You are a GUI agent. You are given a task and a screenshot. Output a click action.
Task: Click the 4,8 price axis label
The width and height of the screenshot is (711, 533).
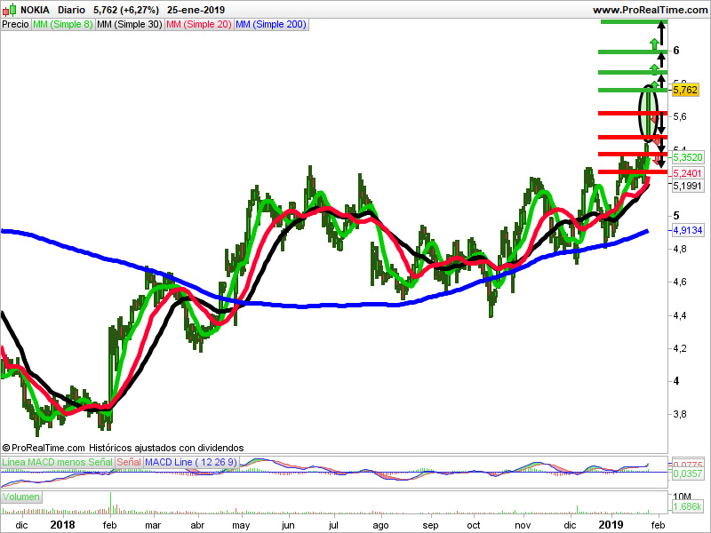[680, 249]
